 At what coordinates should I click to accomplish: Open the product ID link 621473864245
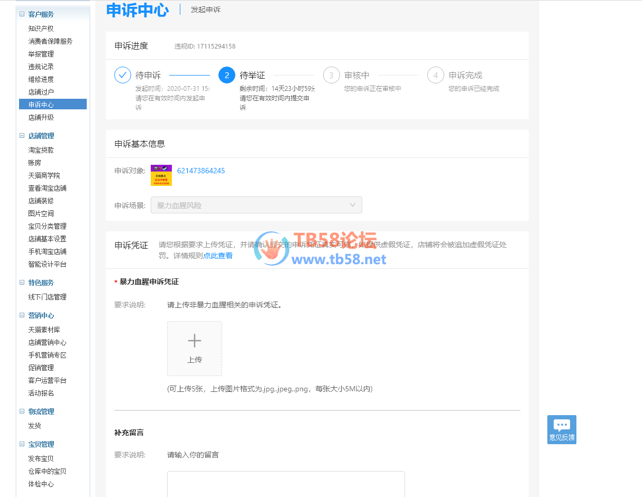click(201, 171)
